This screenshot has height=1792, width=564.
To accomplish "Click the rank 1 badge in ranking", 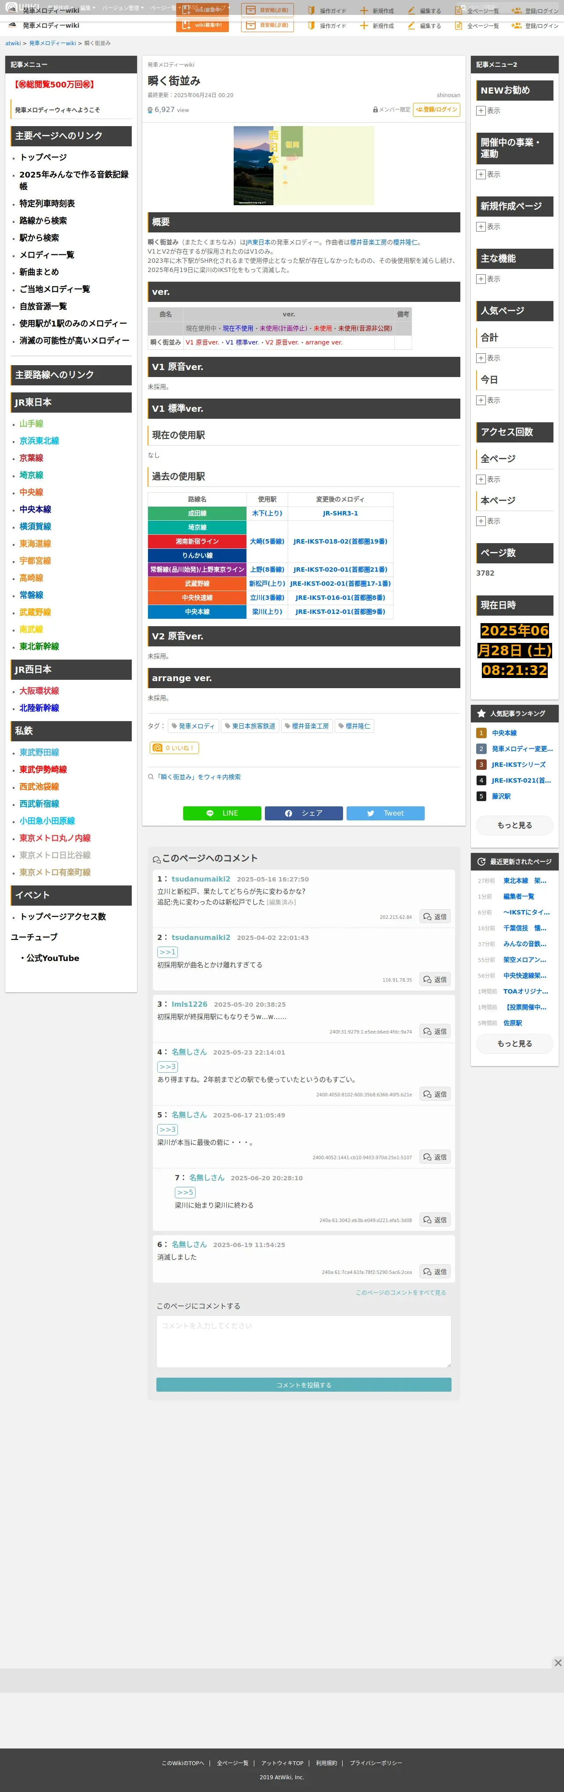I will coord(481,733).
